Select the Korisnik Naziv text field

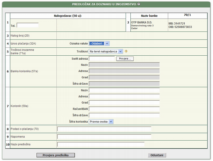tap(124, 90)
